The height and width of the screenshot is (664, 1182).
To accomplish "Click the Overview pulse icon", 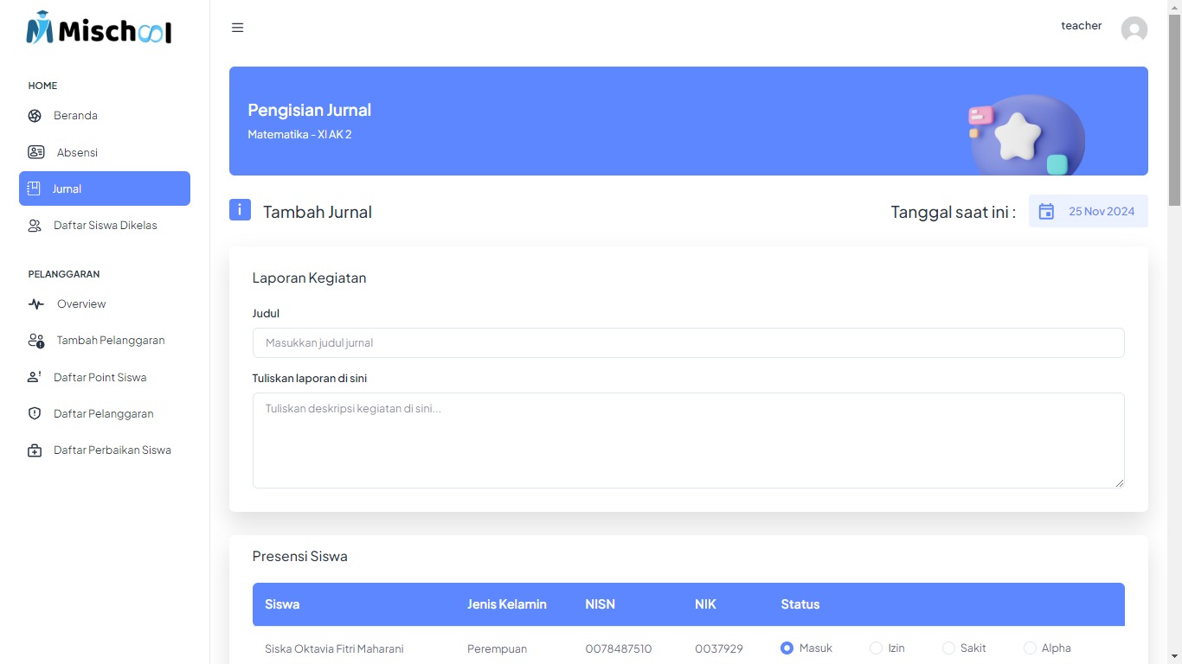I will click(36, 304).
